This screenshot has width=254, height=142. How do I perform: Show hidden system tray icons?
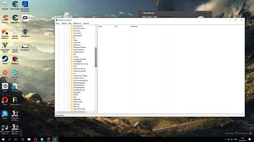225,139
